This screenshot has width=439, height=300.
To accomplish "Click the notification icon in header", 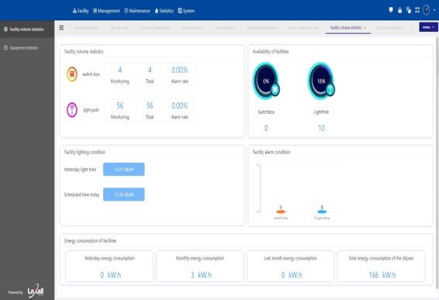I will click(x=391, y=10).
